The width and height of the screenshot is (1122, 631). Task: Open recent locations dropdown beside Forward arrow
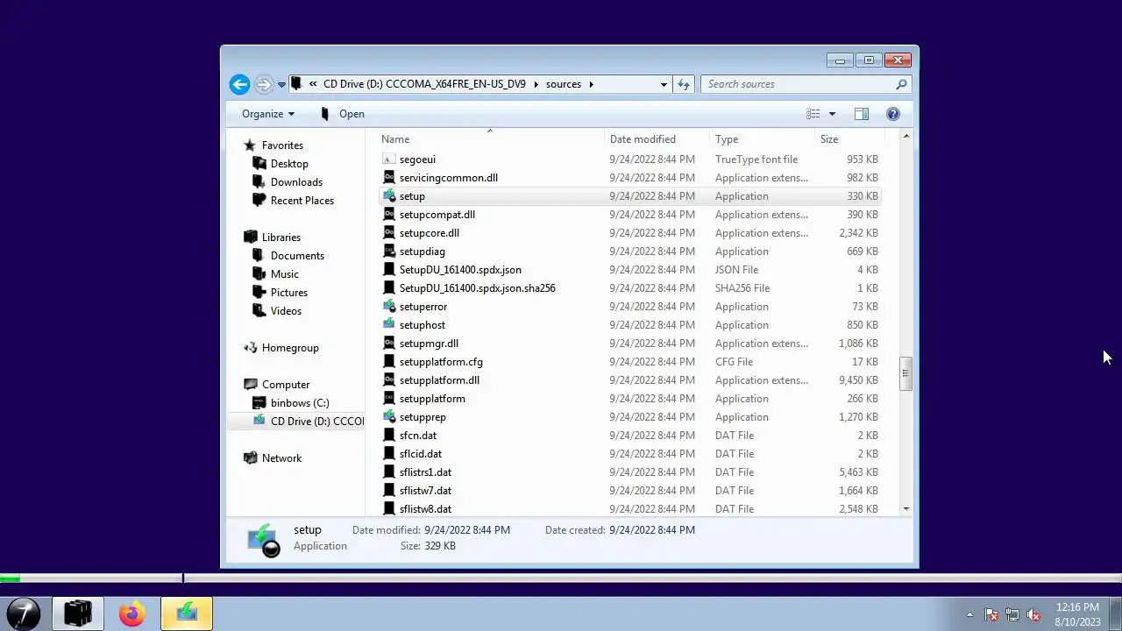point(281,85)
